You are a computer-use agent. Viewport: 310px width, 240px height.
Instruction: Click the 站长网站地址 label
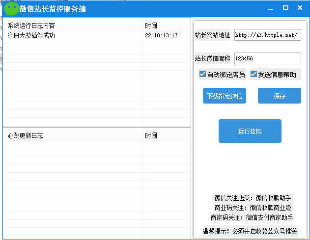(213, 35)
